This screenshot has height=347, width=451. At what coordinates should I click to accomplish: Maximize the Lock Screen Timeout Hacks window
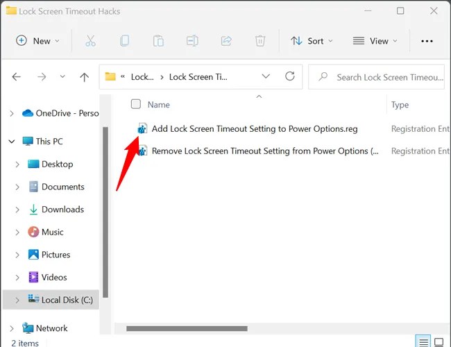click(400, 11)
